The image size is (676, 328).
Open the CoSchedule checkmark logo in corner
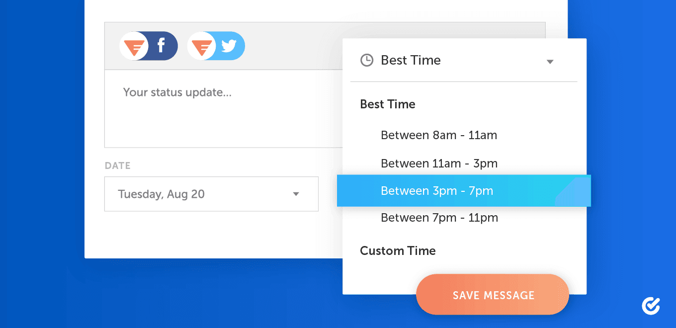[x=651, y=306]
